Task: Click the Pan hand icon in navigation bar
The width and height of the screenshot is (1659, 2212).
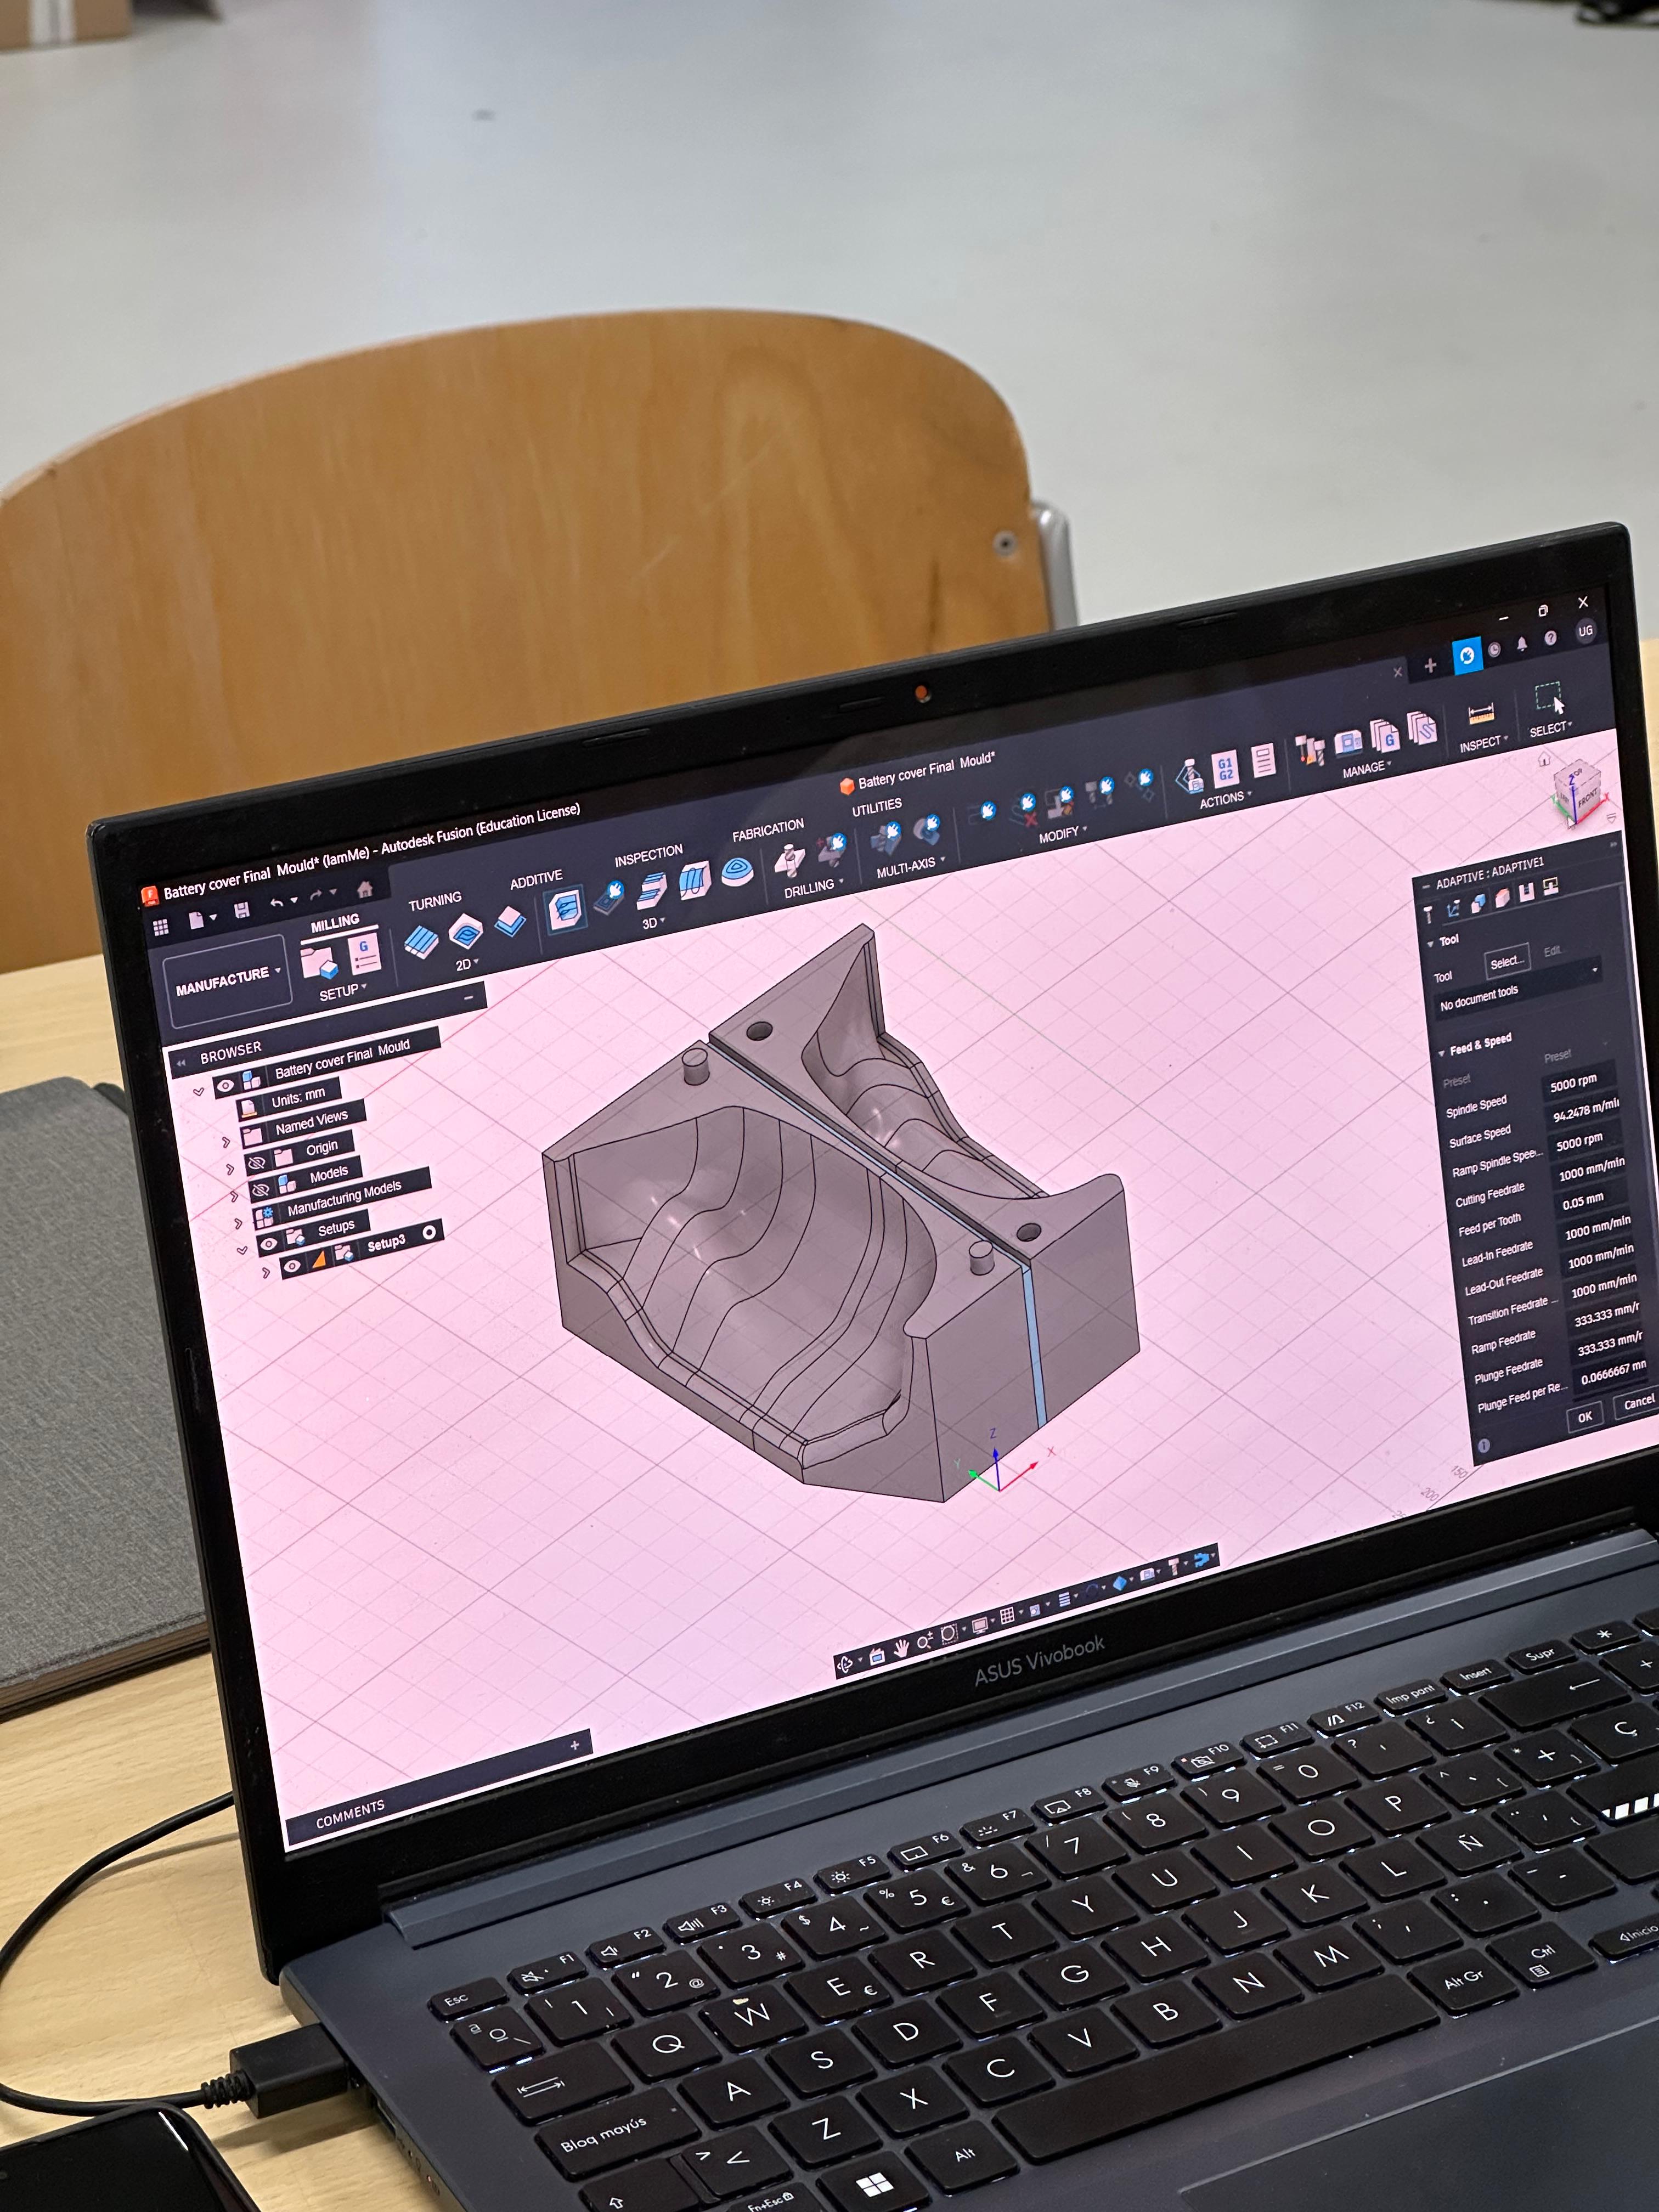Action: pyautogui.click(x=901, y=1648)
